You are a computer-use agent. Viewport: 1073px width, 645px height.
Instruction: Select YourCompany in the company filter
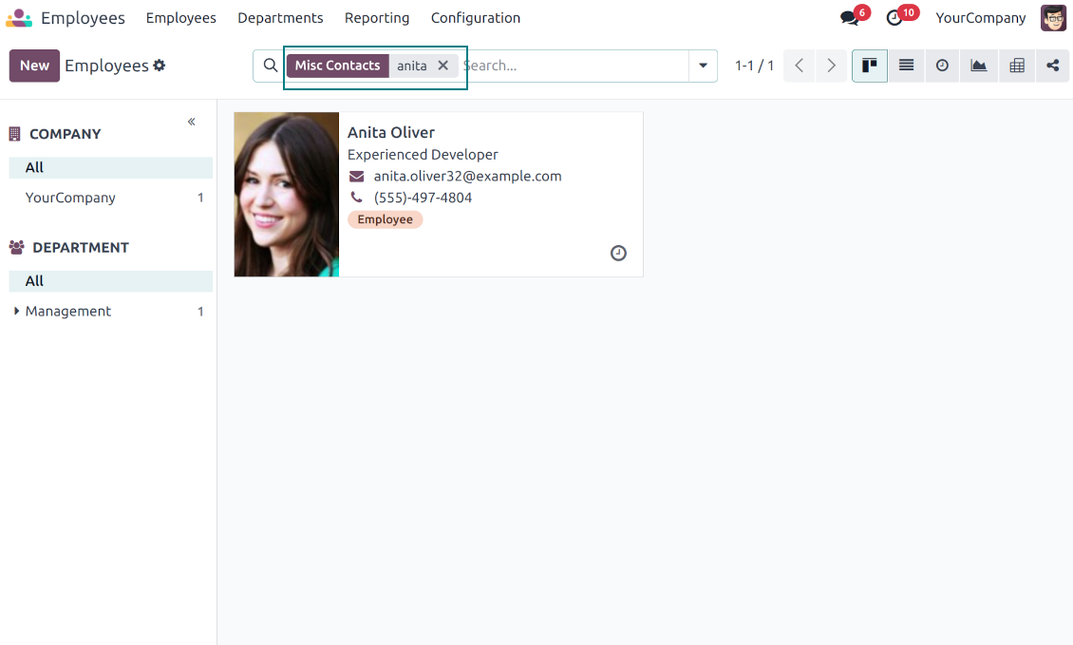click(x=70, y=198)
